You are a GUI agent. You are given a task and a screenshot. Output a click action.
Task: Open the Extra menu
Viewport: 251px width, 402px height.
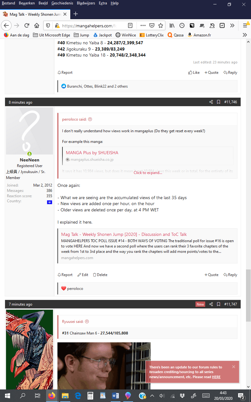click(x=103, y=3)
